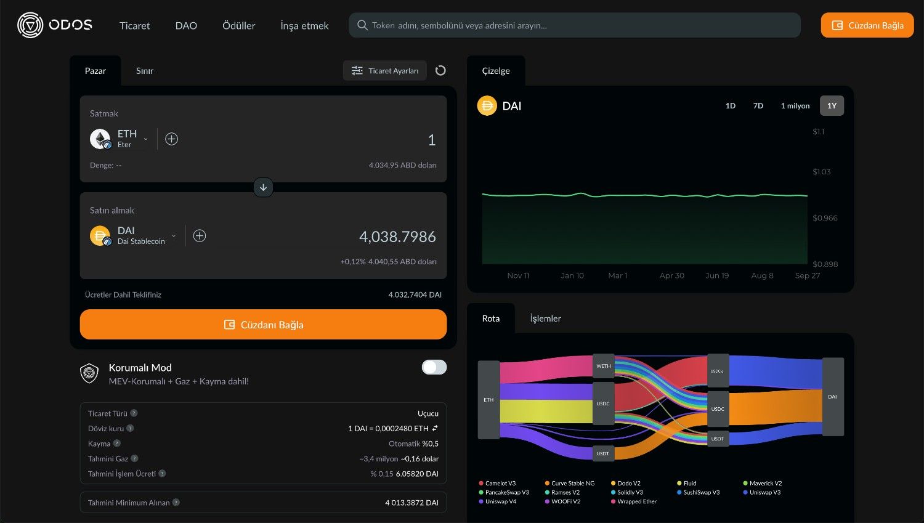Click the Tahmini Minimum Alınan help icon
This screenshot has width=924, height=523.
tap(176, 503)
